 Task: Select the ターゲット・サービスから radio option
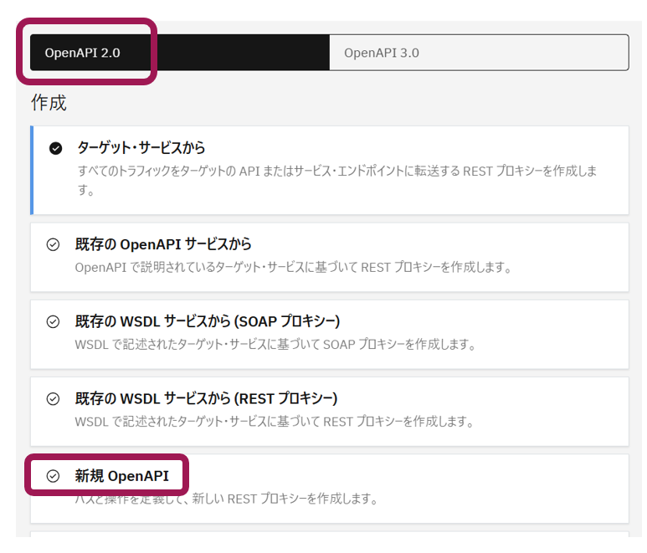[56, 148]
